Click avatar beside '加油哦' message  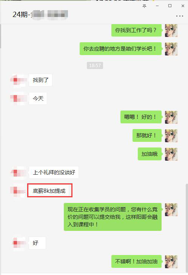coord(171,154)
